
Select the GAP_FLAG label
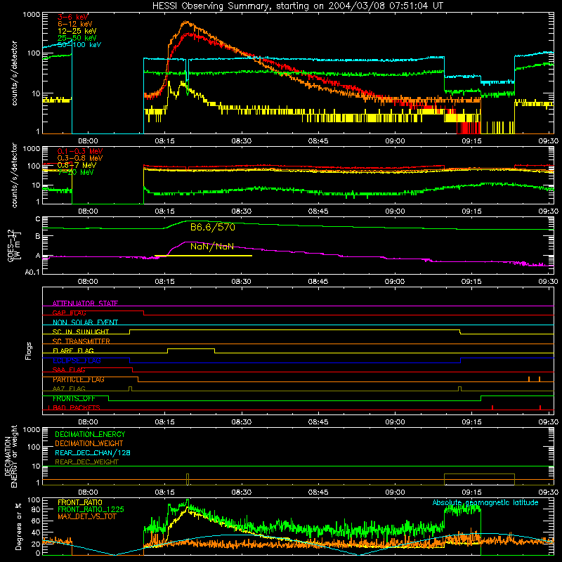69,313
